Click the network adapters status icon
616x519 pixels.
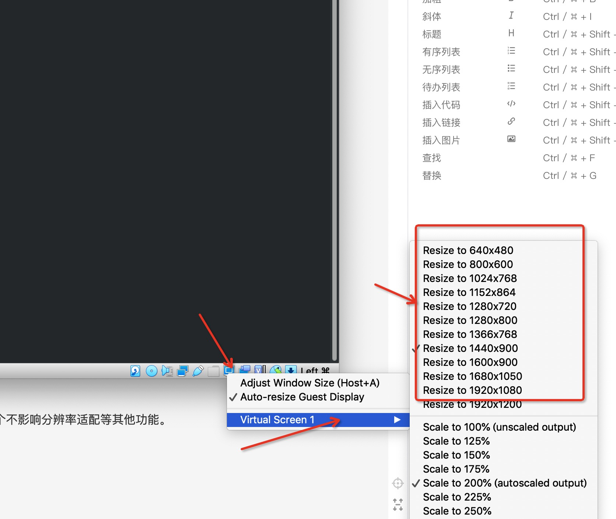pyautogui.click(x=183, y=371)
